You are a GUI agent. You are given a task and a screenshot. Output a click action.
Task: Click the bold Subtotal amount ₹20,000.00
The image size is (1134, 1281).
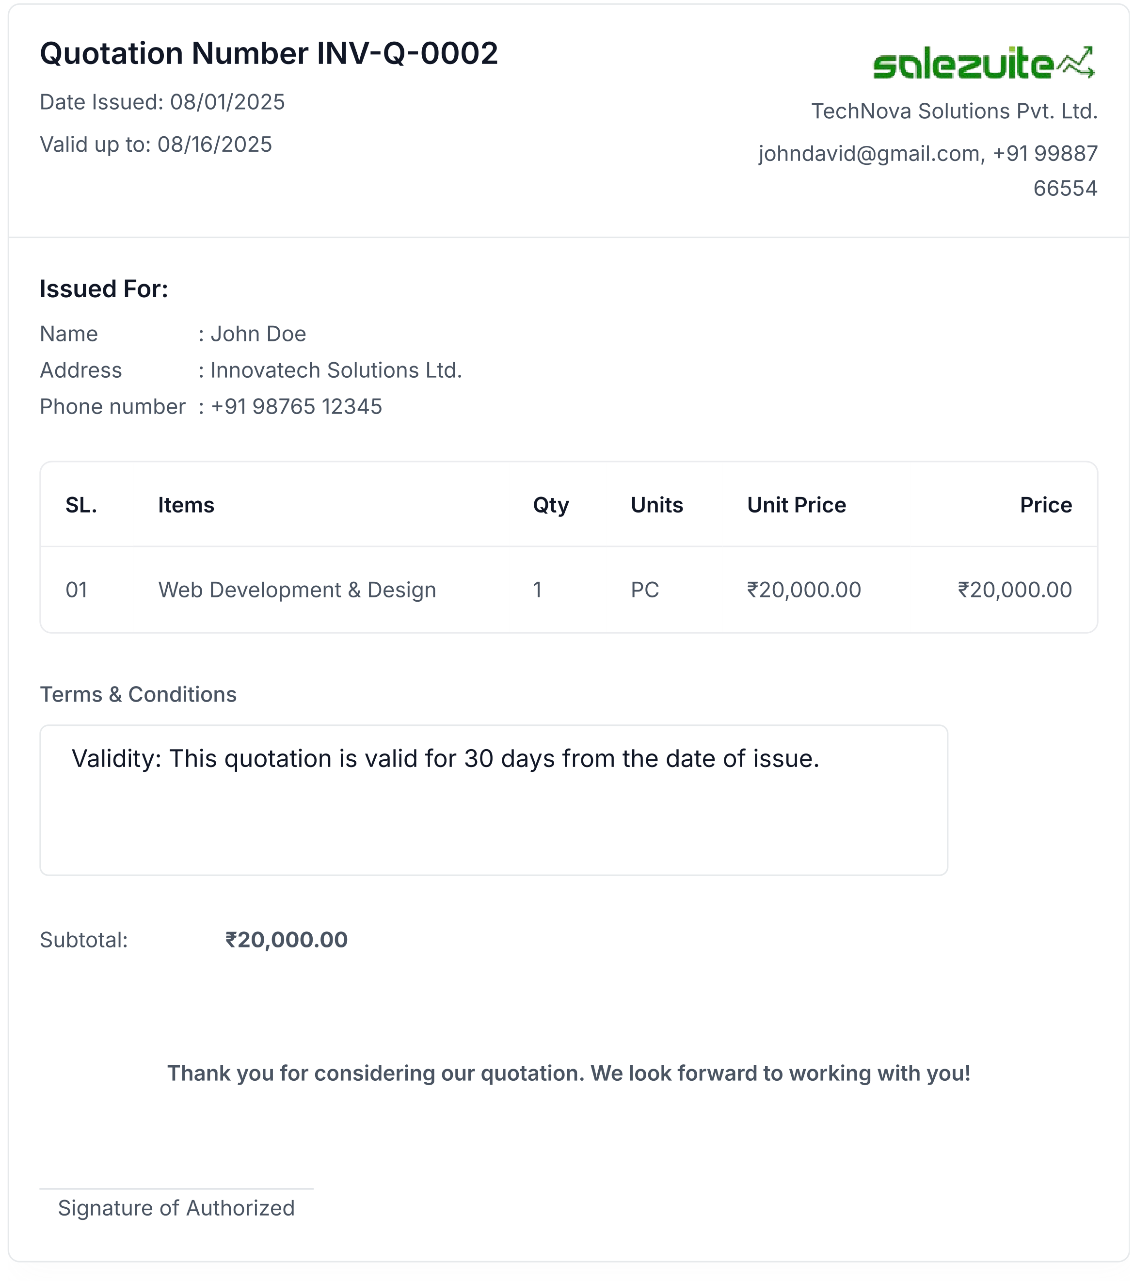pyautogui.click(x=287, y=940)
